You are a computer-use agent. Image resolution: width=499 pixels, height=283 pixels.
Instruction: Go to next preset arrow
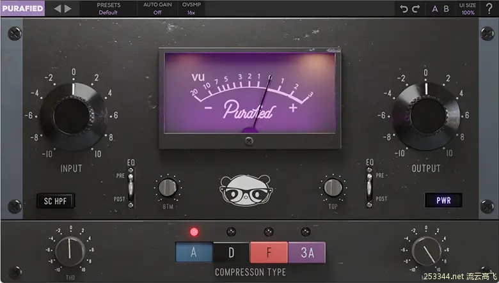pos(68,8)
